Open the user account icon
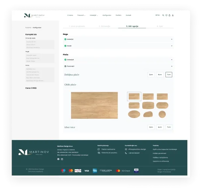The height and width of the screenshot is (191, 202). [173, 15]
